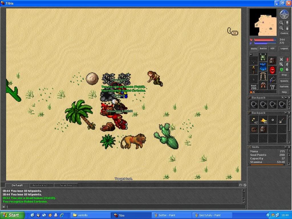Click the third vial in top Backpack
This screenshot has width=292, height=219.
click(273, 105)
